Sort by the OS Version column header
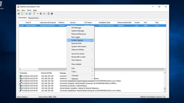This screenshot has height=103, width=184. 88,23
